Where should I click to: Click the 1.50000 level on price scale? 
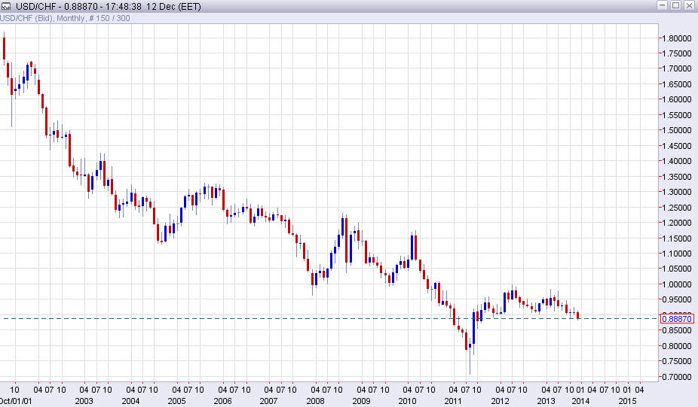[676, 131]
